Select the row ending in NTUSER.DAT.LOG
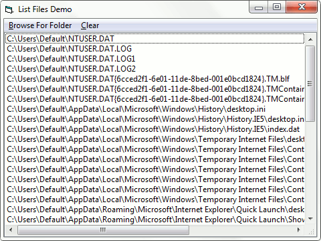This screenshot has height=241, width=321. pos(155,49)
